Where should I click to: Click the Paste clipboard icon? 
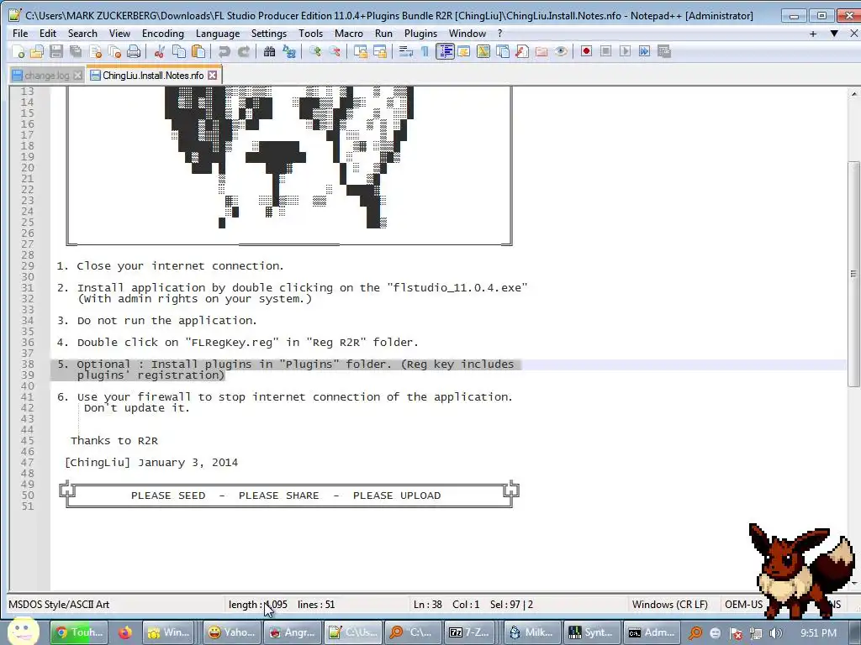[198, 51]
